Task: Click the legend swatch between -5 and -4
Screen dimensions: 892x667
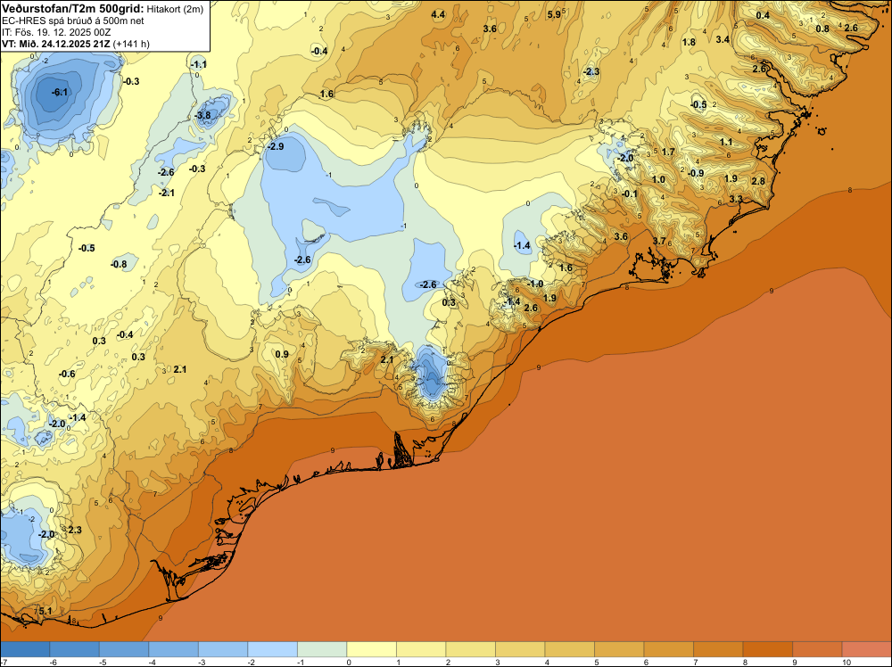Action: click(x=124, y=649)
